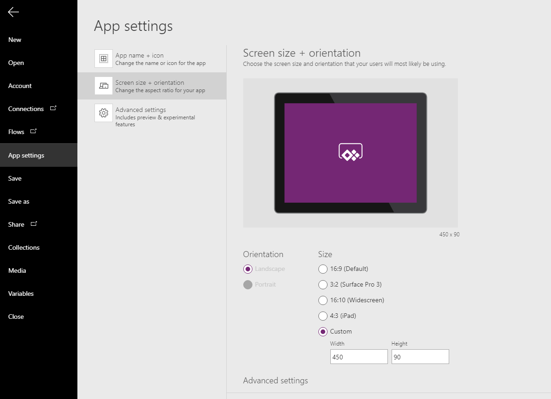This screenshot has height=399, width=551.
Task: Choose the 3:2 (Surface Pro 3) size
Action: [322, 284]
